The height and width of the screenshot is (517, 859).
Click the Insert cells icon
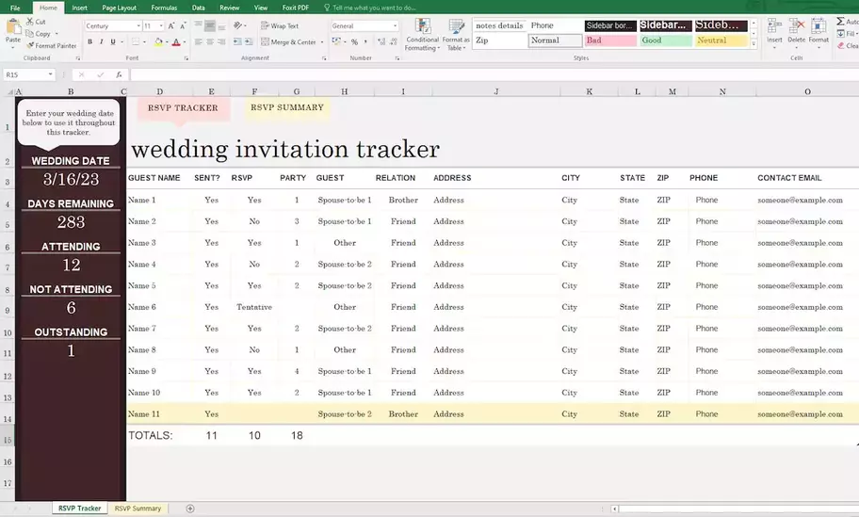pyautogui.click(x=774, y=31)
